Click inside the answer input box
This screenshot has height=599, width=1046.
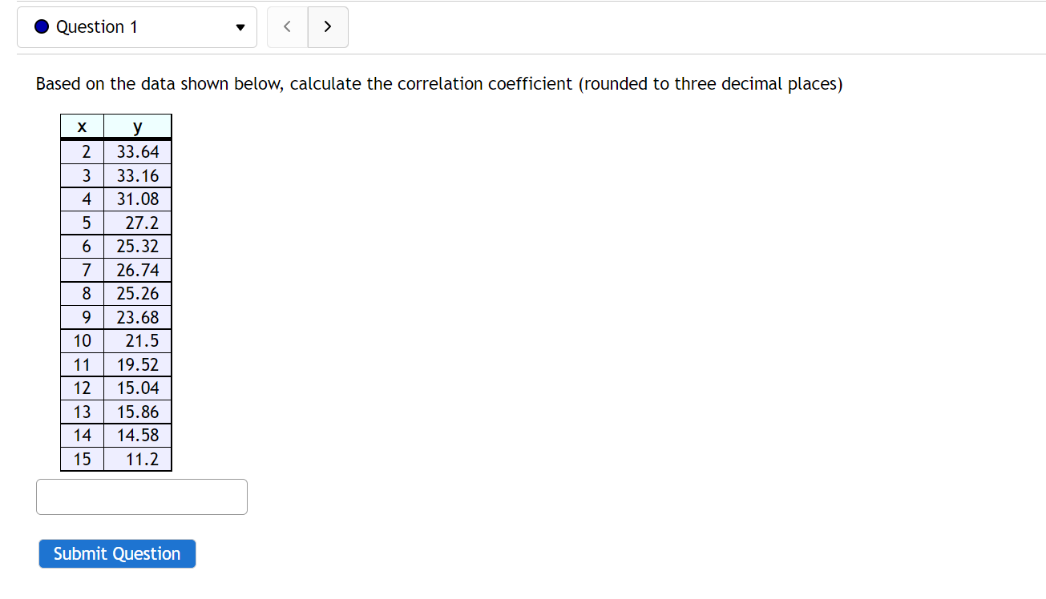[141, 496]
